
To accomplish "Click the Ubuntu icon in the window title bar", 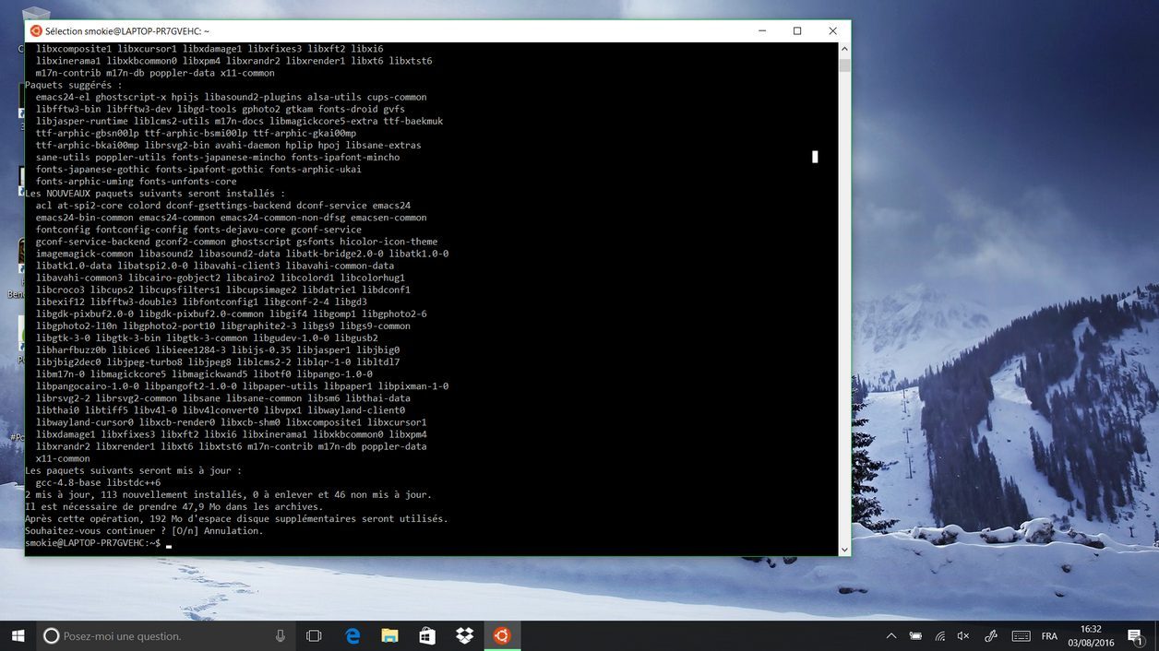I will [x=37, y=30].
